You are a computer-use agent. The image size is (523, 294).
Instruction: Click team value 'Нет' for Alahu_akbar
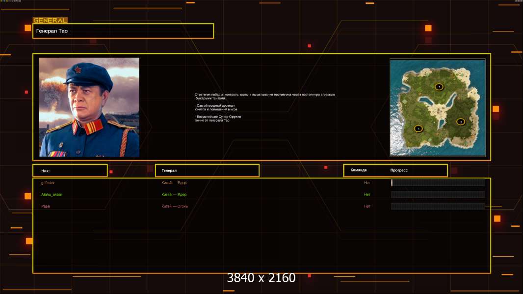point(367,195)
